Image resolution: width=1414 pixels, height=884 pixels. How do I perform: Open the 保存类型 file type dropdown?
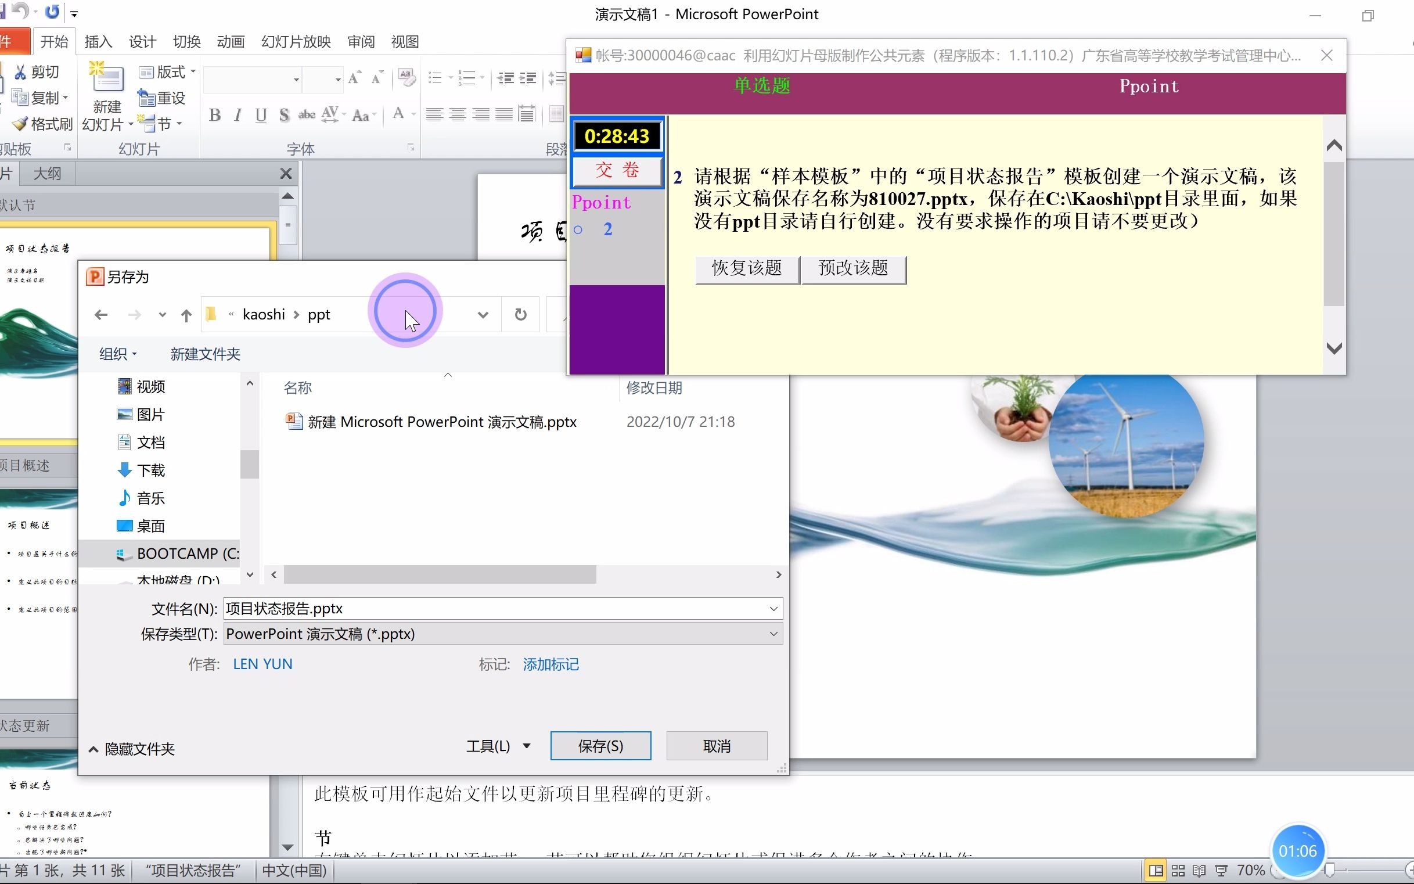click(773, 634)
